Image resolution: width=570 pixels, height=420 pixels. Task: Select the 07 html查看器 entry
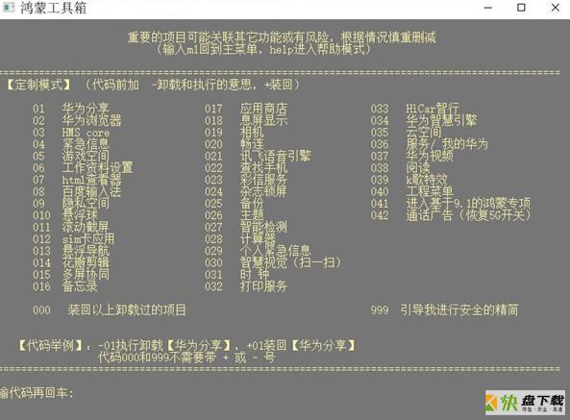(77, 180)
